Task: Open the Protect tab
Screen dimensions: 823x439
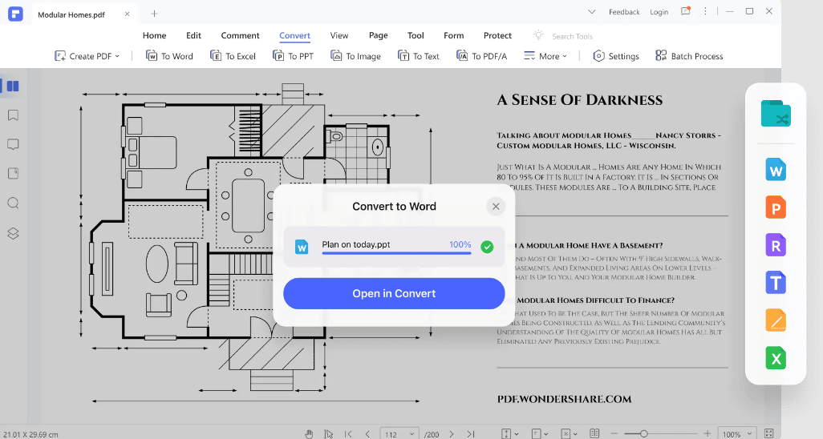Action: tap(497, 35)
